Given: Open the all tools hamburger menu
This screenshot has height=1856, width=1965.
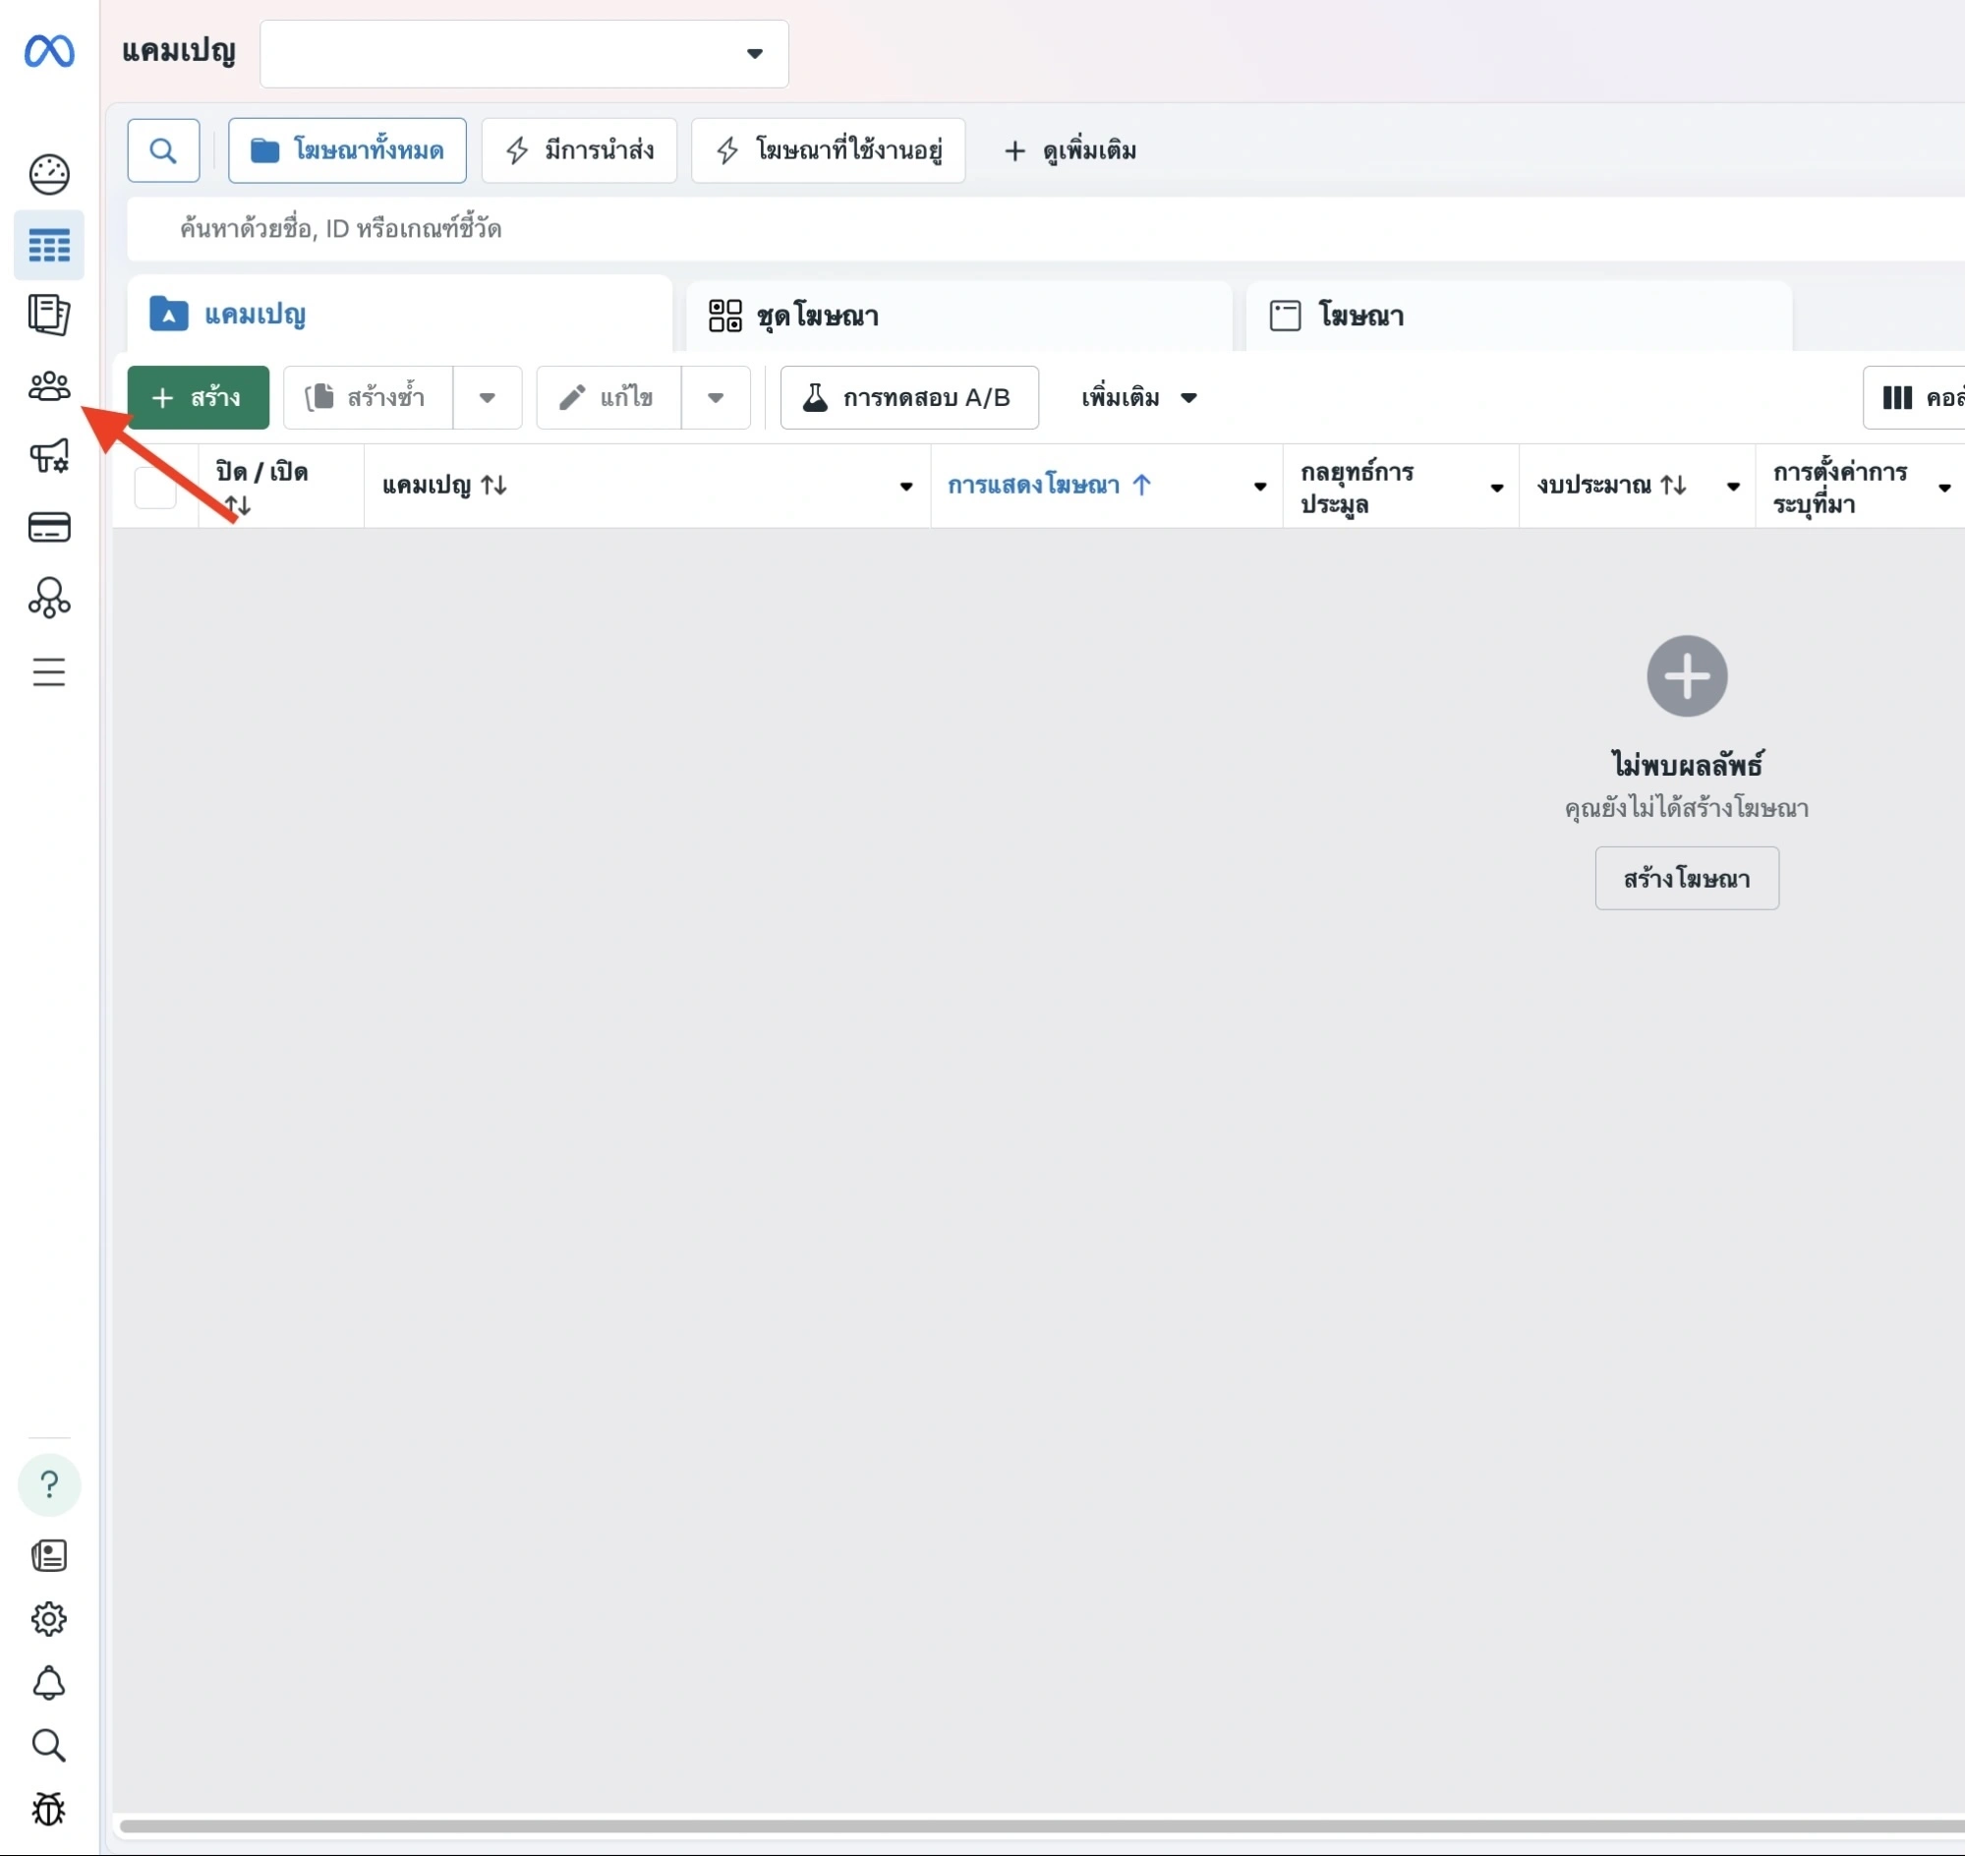Looking at the screenshot, I should coord(48,671).
